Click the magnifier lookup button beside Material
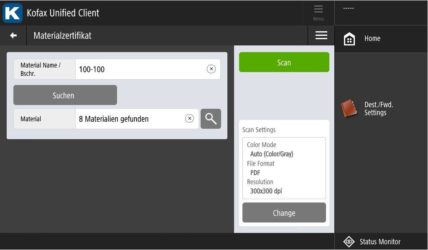 tap(211, 119)
